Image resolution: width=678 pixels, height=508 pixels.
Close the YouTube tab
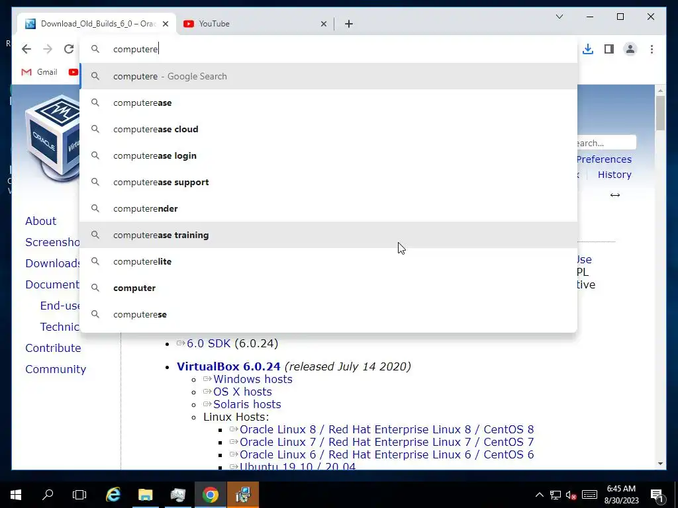[323, 24]
